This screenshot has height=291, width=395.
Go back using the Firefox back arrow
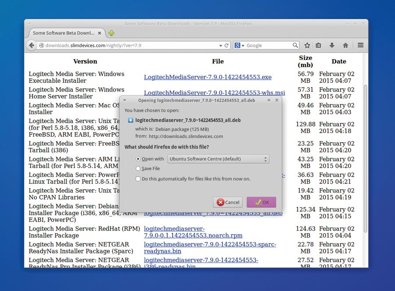point(32,46)
